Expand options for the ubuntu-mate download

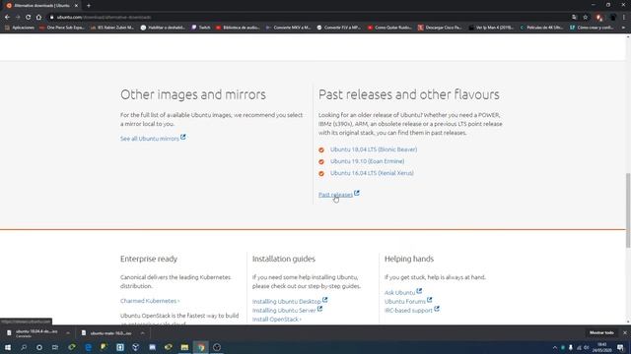[142, 333]
